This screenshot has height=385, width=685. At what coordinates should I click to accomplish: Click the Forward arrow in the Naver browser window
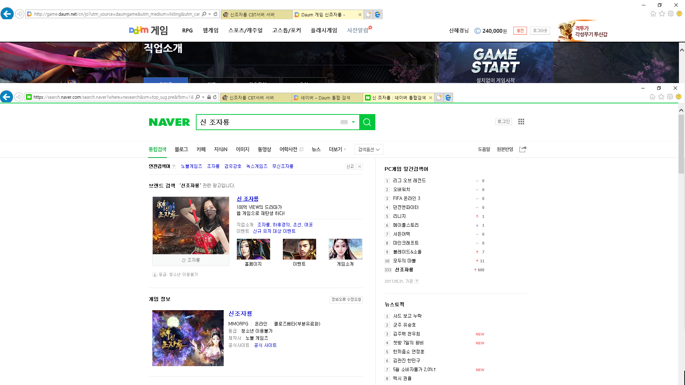(19, 97)
